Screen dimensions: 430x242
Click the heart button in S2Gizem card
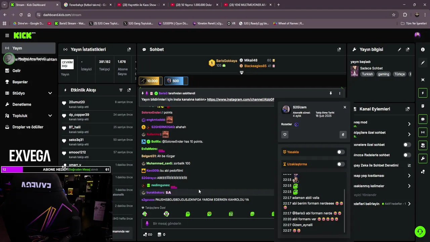285,134
